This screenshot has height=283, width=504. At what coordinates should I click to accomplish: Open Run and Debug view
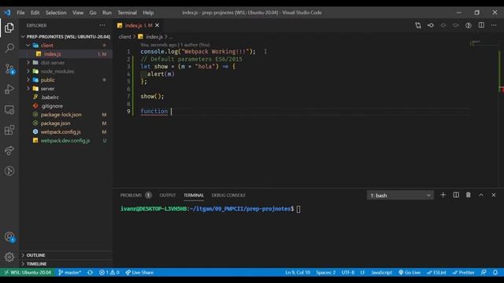(x=9, y=89)
